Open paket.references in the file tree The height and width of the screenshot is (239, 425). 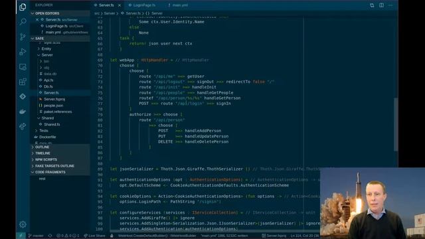coord(58,112)
